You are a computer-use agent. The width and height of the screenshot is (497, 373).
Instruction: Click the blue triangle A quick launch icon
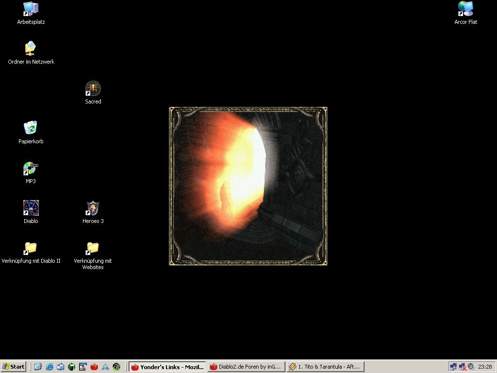click(105, 367)
